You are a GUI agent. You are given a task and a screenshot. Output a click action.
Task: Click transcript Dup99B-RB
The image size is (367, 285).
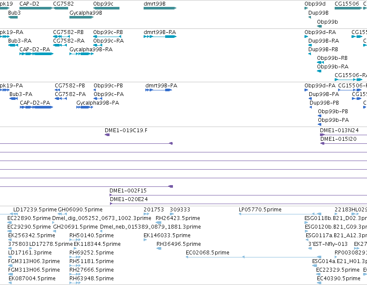click(310, 54)
